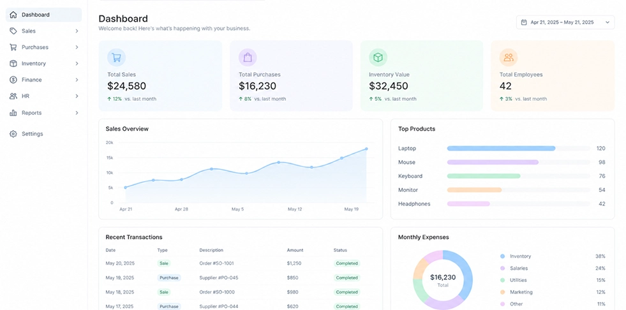Viewport: 626px width, 310px height.
Task: Click the Inventory Value cube icon
Action: click(x=378, y=57)
